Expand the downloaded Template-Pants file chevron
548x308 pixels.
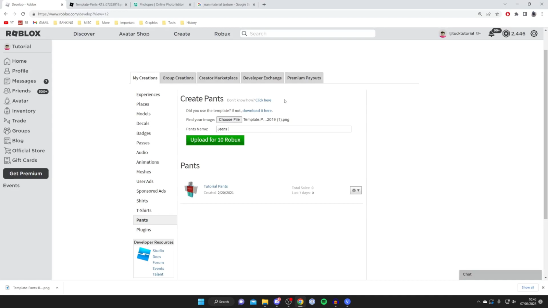(x=57, y=288)
